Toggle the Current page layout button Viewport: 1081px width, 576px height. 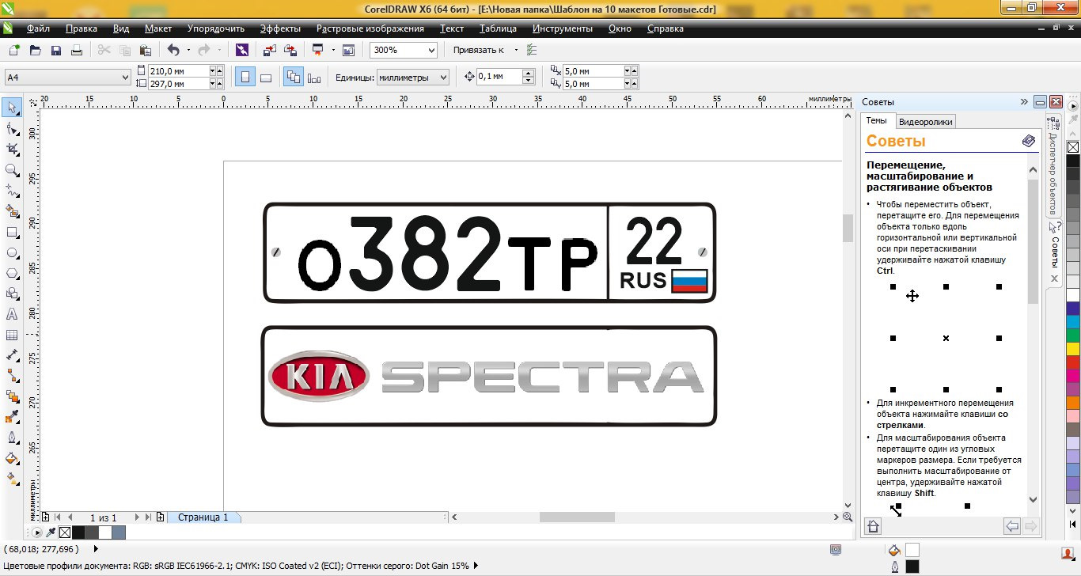pyautogui.click(x=314, y=77)
